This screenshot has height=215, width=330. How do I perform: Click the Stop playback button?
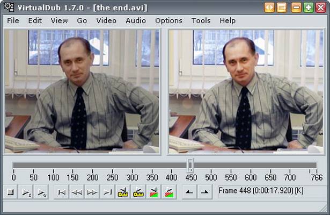tap(10, 192)
